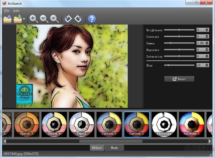Click the save image folder icon
This screenshot has width=215, height=158.
coord(18,19)
